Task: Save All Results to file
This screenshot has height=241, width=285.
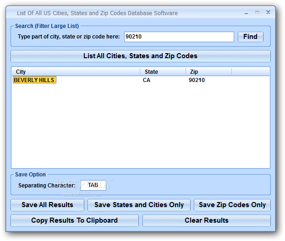Action: coord(48,205)
